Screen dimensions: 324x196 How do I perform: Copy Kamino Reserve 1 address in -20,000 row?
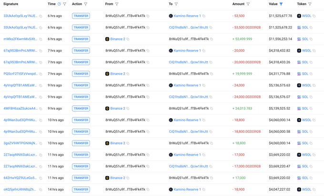point(204,51)
